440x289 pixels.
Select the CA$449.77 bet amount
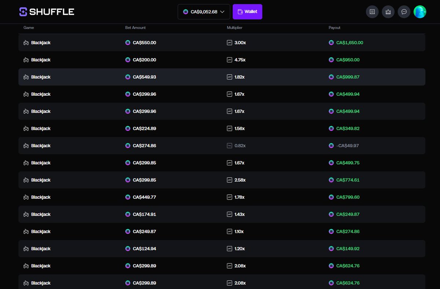pyautogui.click(x=144, y=197)
